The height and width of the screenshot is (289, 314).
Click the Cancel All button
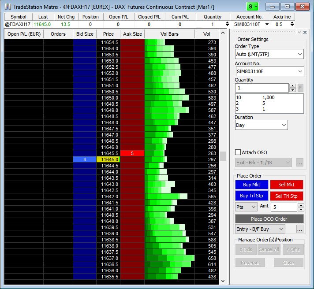[269, 249]
